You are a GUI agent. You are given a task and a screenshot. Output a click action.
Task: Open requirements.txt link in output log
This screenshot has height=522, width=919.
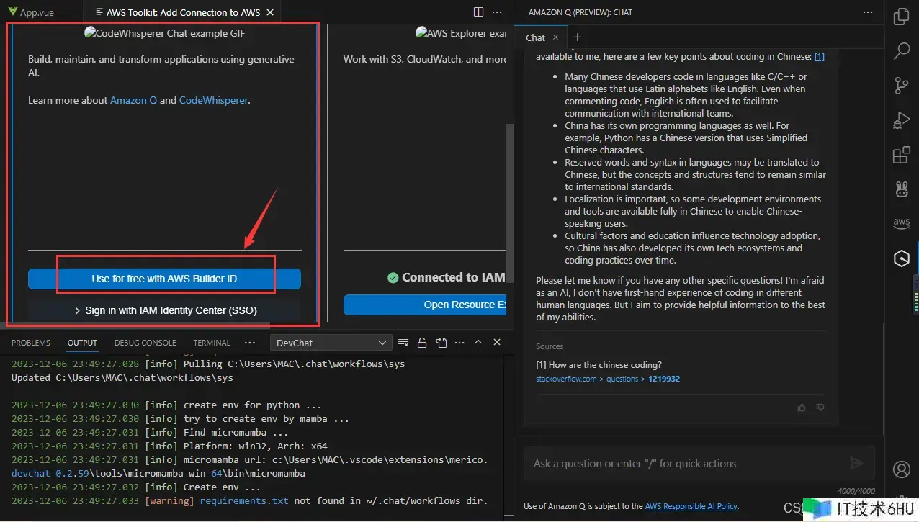click(244, 500)
